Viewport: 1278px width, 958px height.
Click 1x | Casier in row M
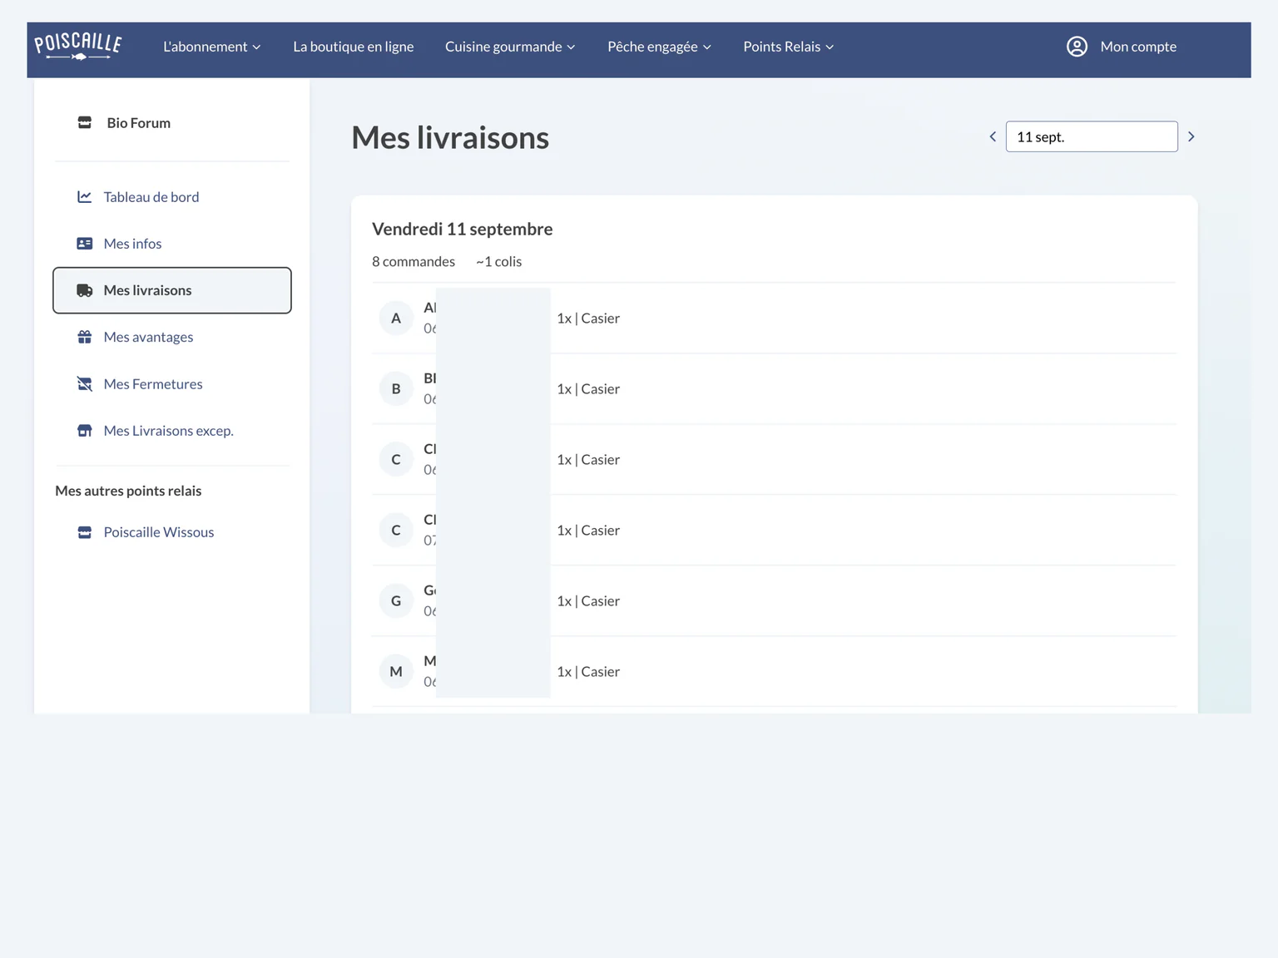(x=588, y=672)
